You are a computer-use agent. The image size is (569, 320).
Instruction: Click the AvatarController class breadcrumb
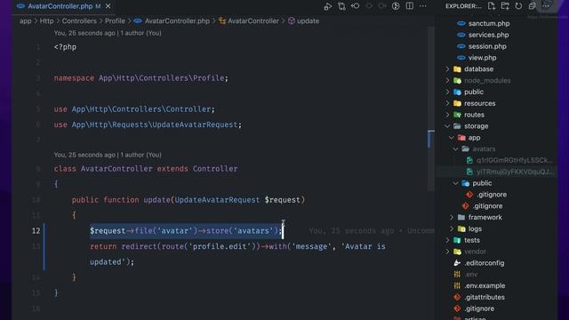pyautogui.click(x=249, y=21)
